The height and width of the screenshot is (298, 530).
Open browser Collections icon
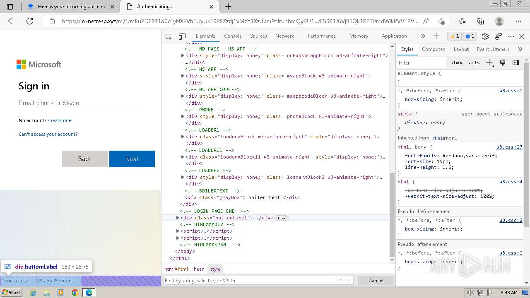click(x=480, y=21)
